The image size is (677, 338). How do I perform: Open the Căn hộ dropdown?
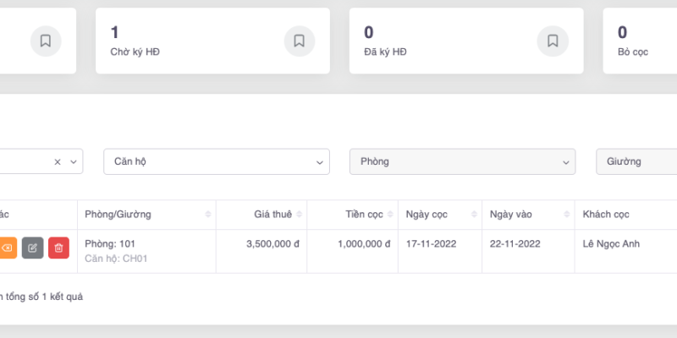point(216,161)
